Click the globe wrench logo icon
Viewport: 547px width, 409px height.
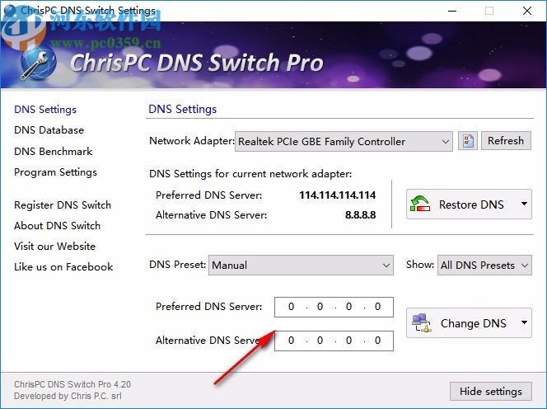pyautogui.click(x=38, y=63)
